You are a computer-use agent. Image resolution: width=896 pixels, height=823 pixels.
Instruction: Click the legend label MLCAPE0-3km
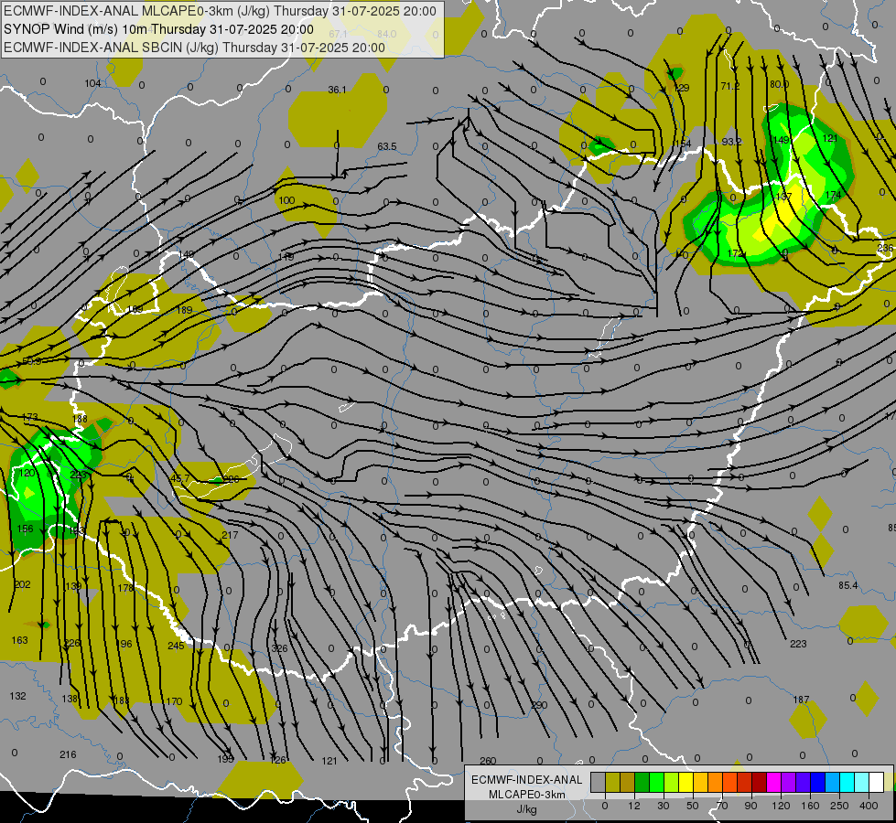[x=527, y=795]
